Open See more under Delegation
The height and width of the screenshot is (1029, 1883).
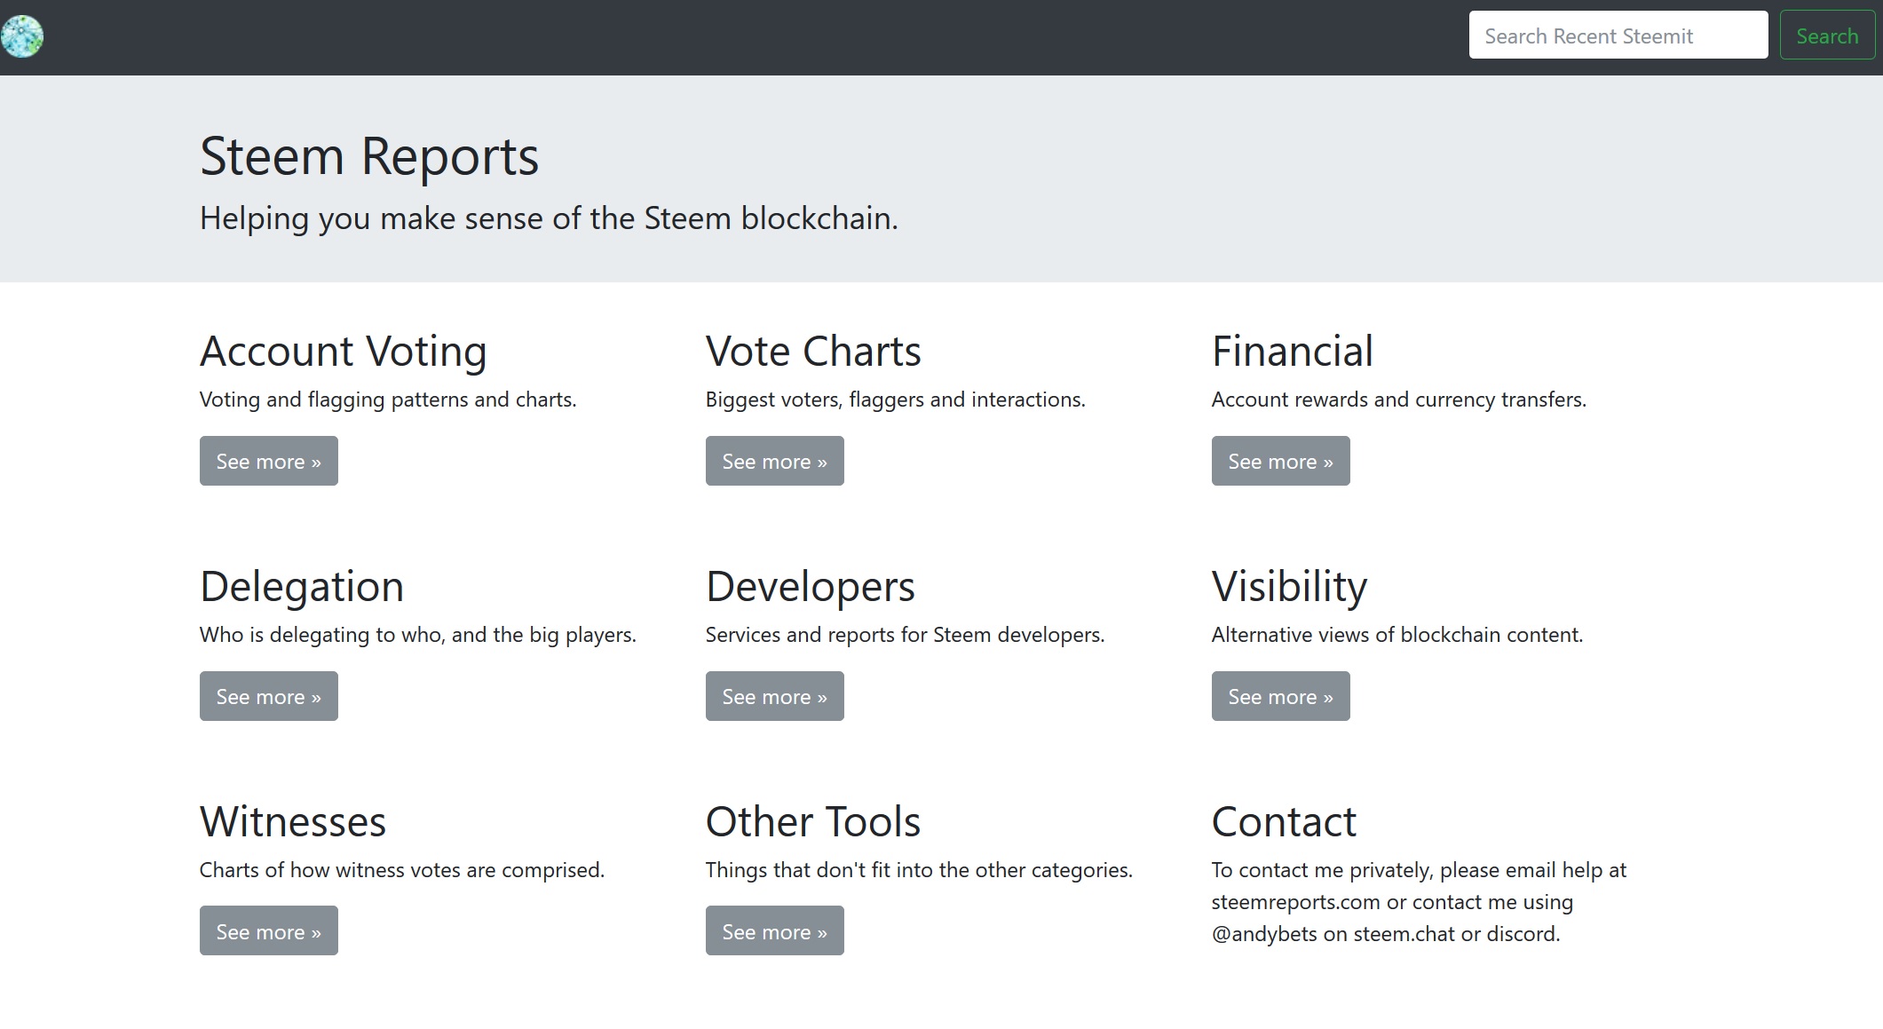[x=269, y=696]
